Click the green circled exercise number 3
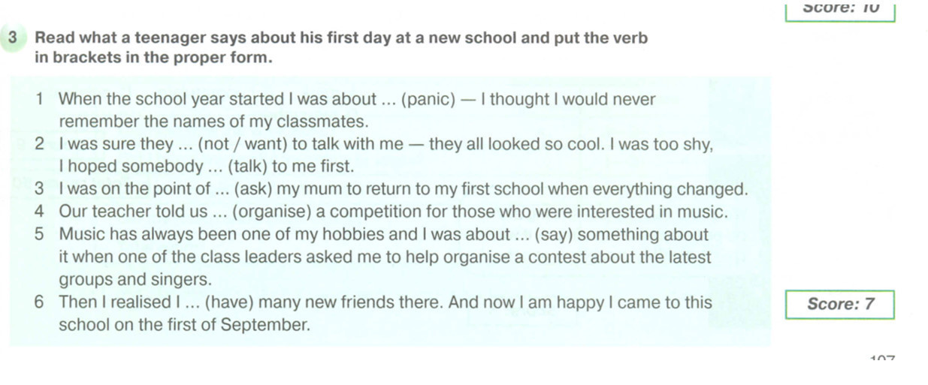The height and width of the screenshot is (385, 928). pos(14,38)
